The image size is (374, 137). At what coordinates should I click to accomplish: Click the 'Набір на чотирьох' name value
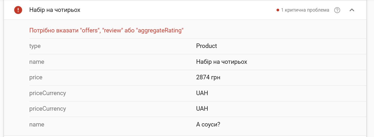point(222,62)
